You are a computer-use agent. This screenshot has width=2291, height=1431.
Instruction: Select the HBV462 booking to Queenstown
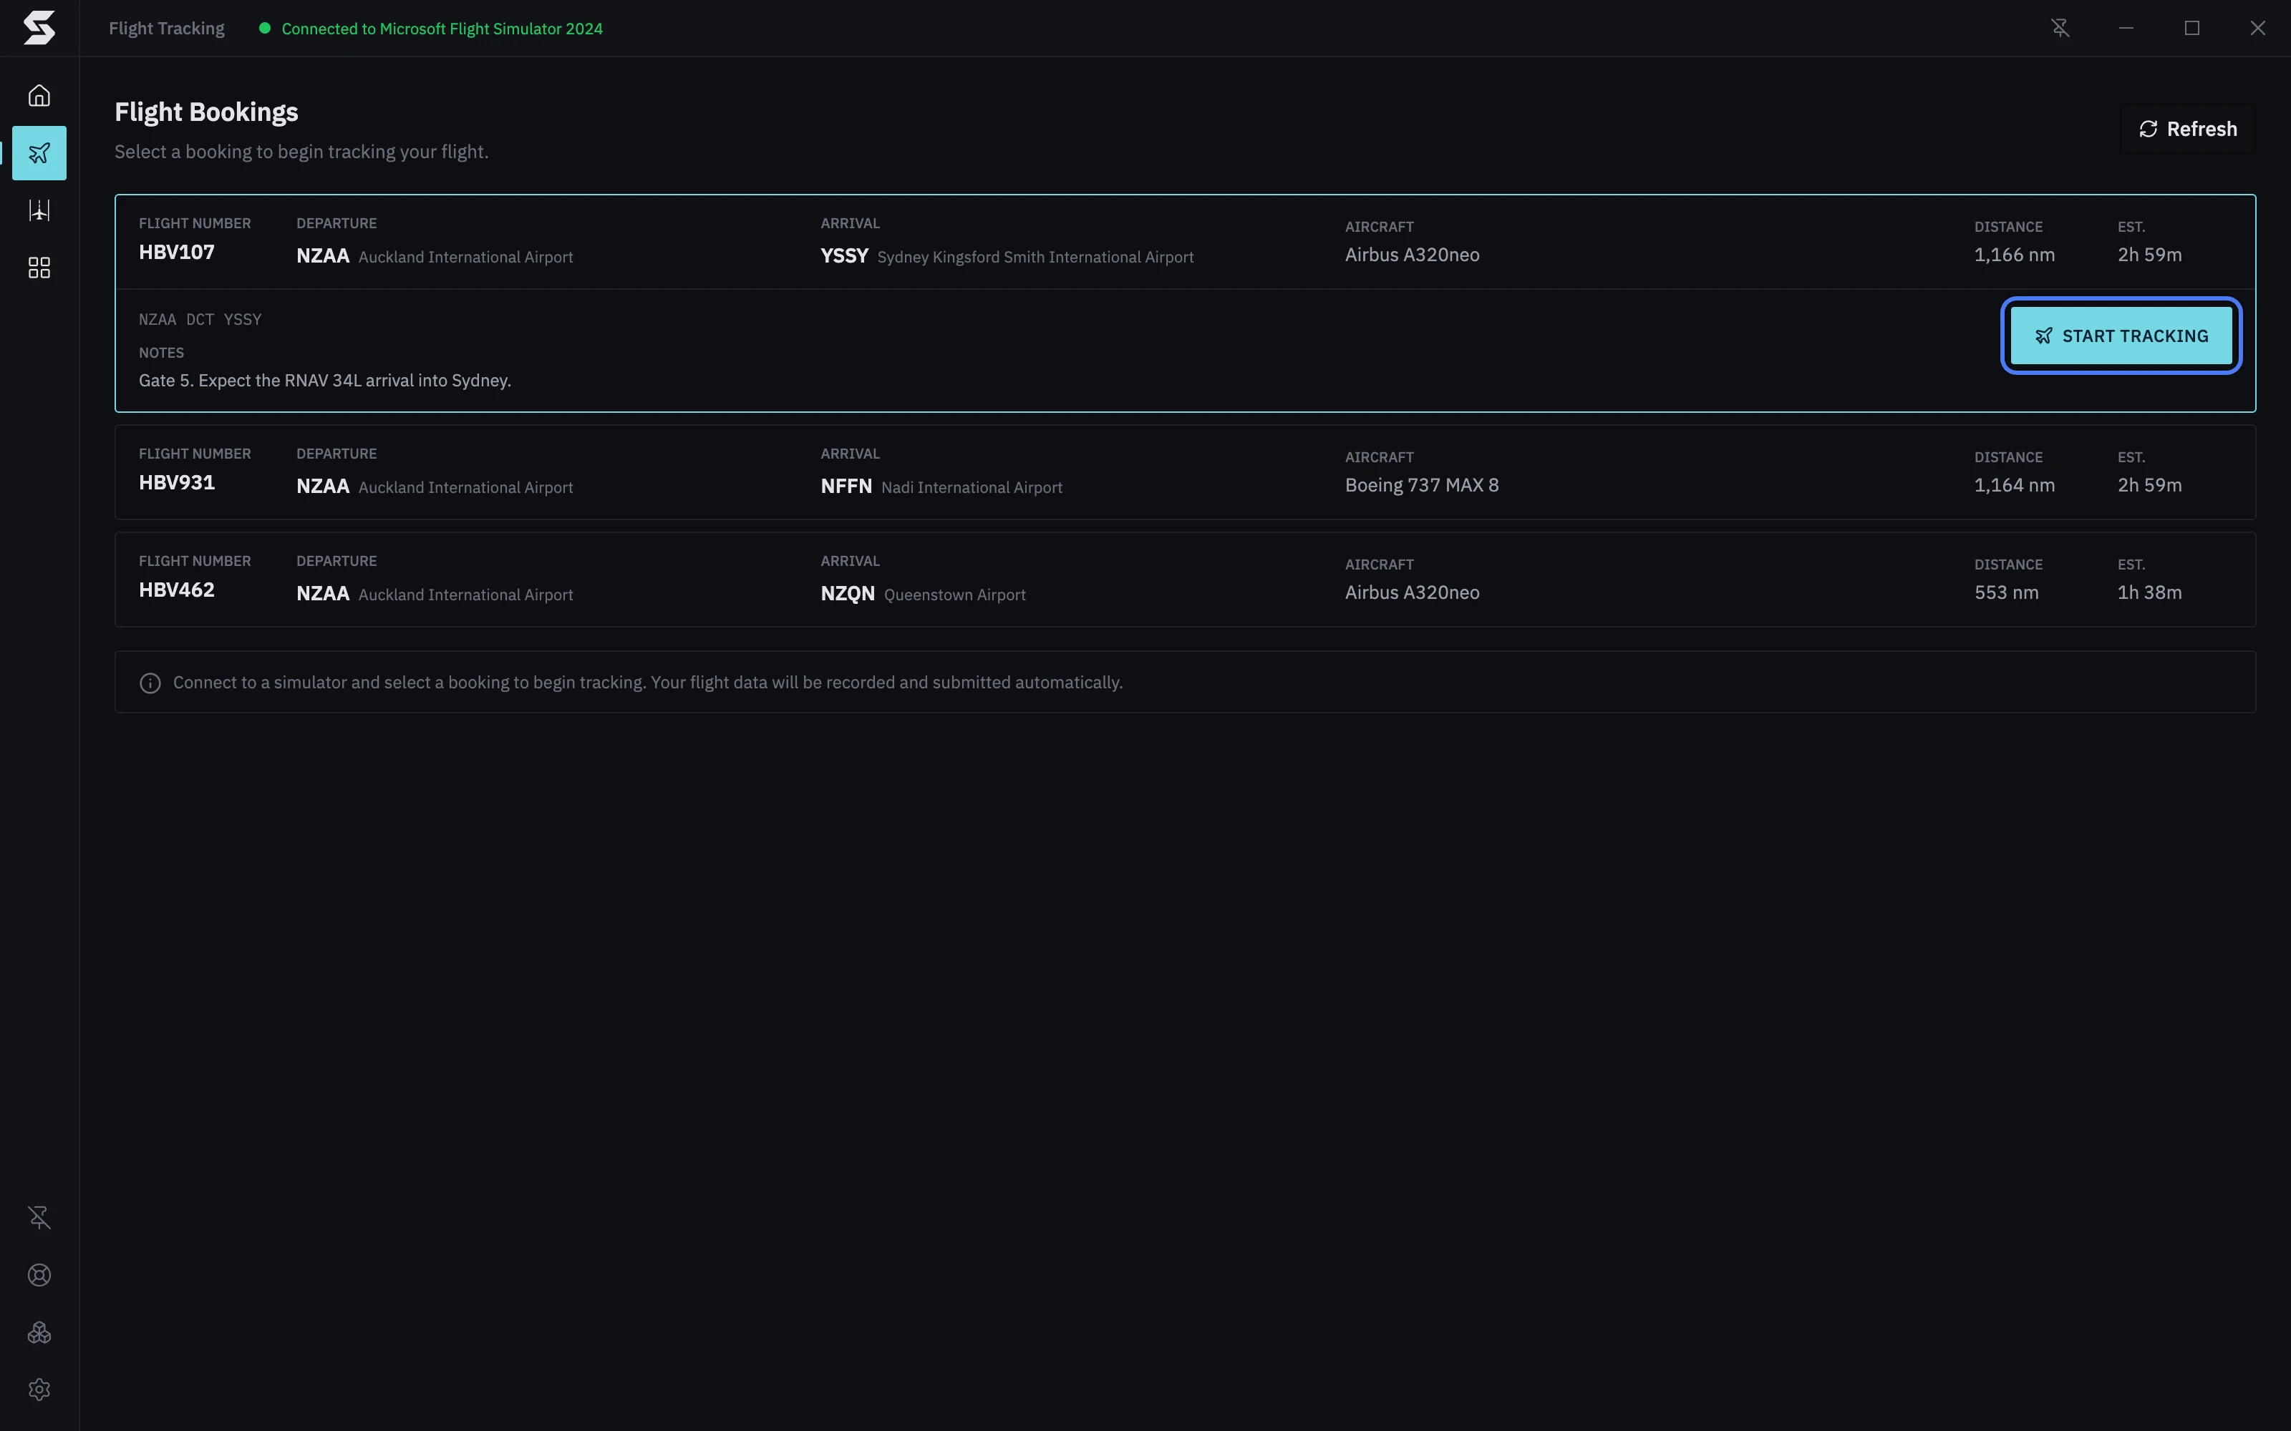tap(1186, 580)
